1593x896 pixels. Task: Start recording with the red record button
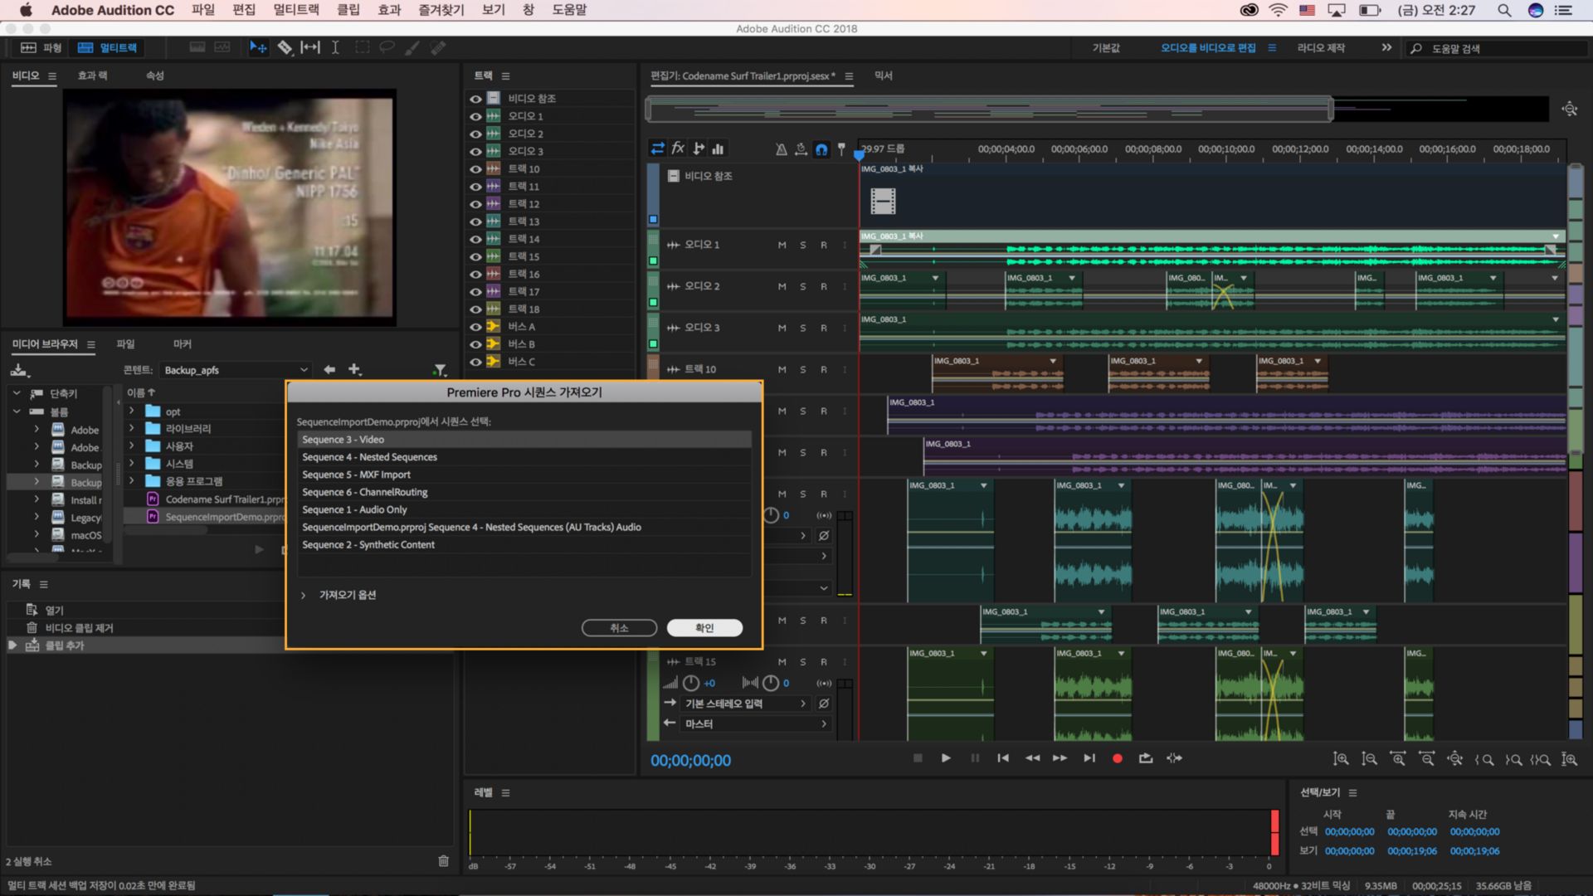pos(1118,757)
